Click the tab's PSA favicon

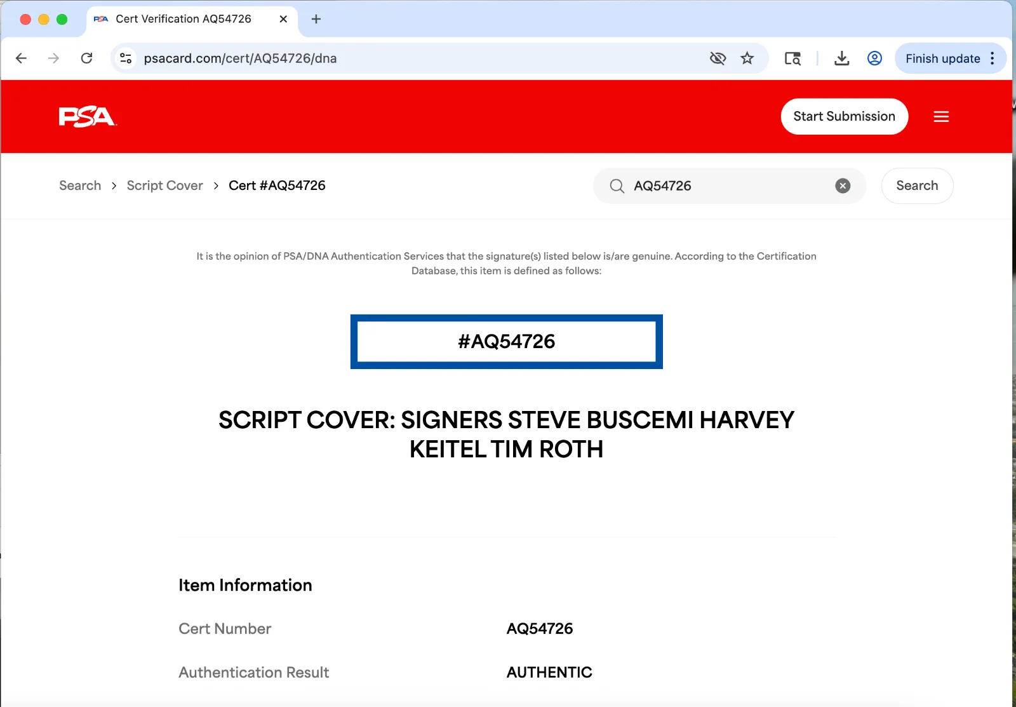(101, 19)
